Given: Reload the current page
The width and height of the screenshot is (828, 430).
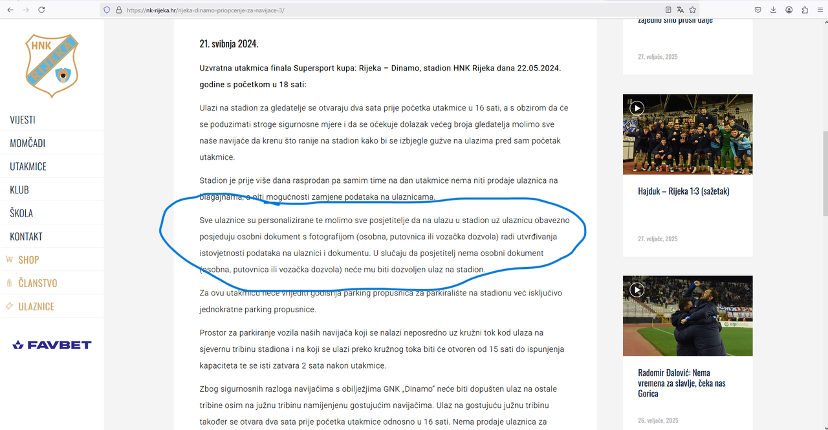Looking at the screenshot, I should (x=41, y=10).
